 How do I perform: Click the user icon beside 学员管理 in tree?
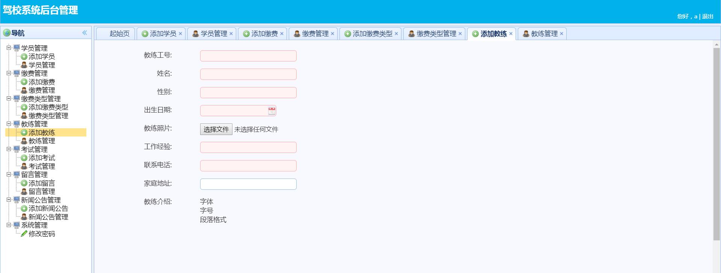tap(24, 65)
